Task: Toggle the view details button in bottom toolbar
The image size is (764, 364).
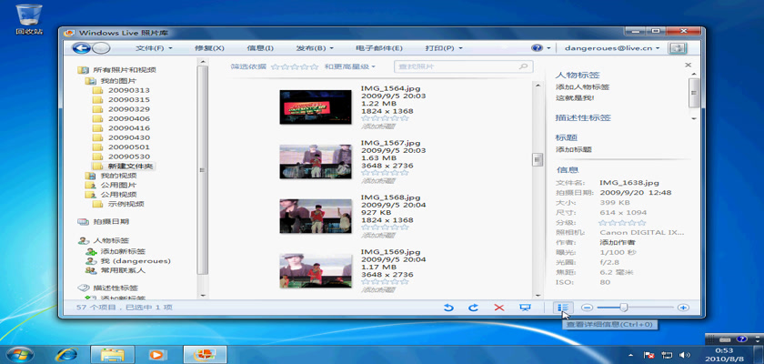Action: [x=563, y=308]
